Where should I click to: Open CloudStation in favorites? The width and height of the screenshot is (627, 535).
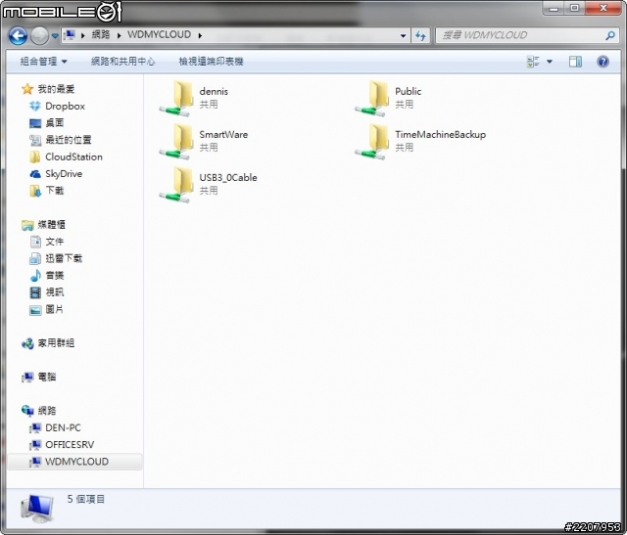pyautogui.click(x=73, y=156)
